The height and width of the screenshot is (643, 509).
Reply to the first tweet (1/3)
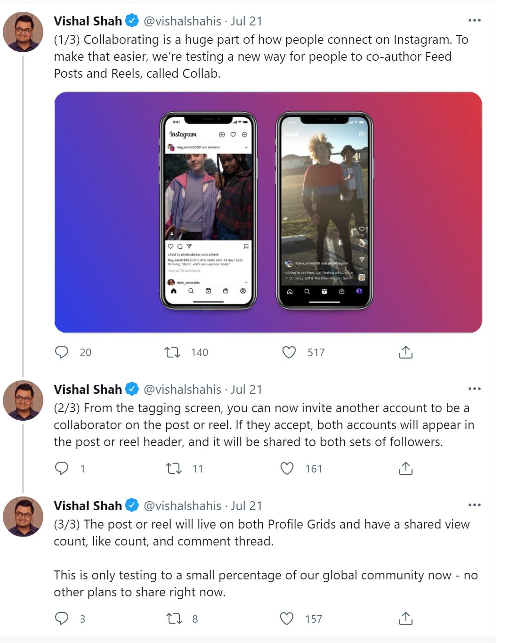coord(62,352)
